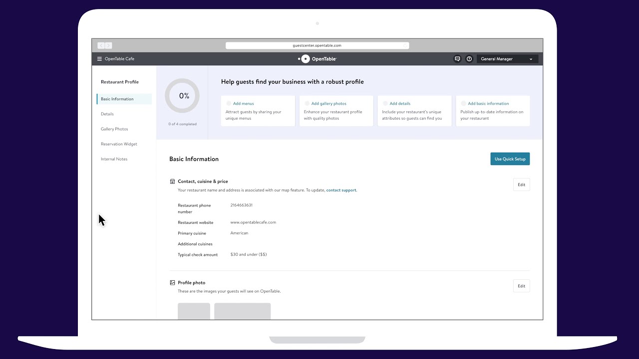This screenshot has width=639, height=359.
Task: Open the help question mark icon
Action: tap(469, 59)
